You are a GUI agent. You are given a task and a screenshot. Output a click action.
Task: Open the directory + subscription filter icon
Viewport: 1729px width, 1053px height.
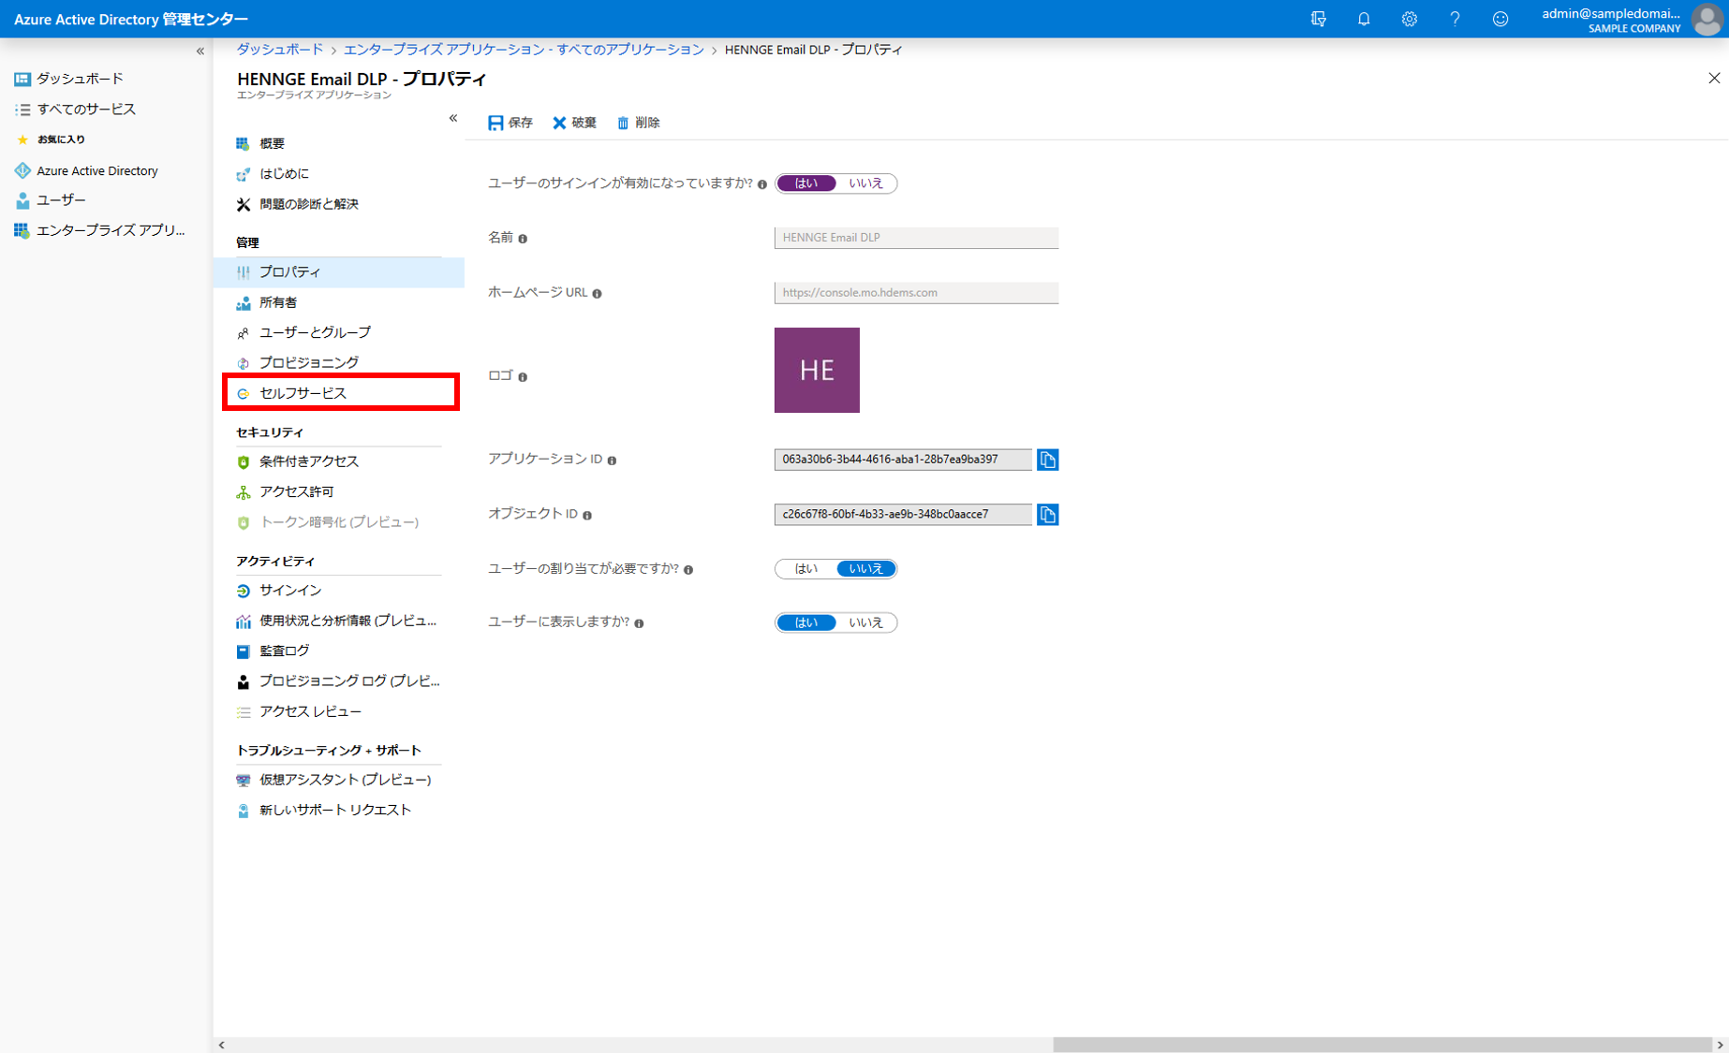1318,19
